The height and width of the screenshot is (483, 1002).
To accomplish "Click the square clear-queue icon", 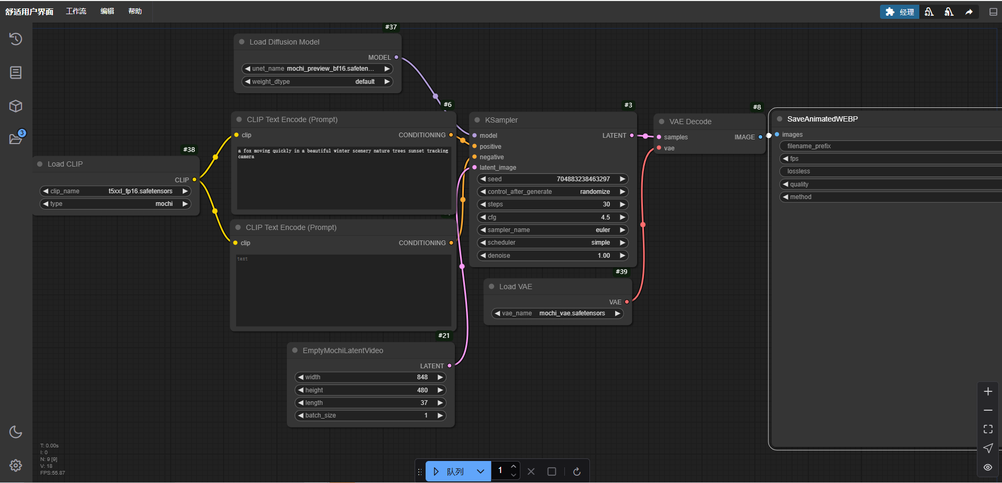I will 552,471.
